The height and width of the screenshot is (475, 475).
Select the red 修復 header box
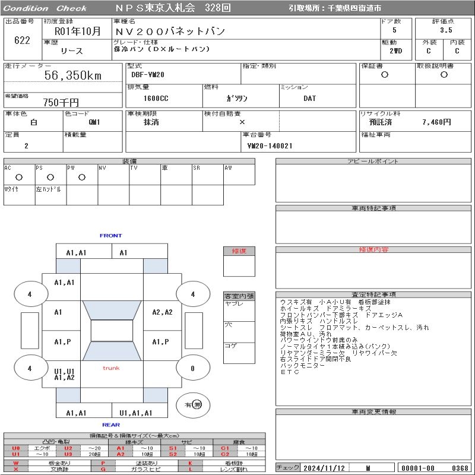pos(239,251)
